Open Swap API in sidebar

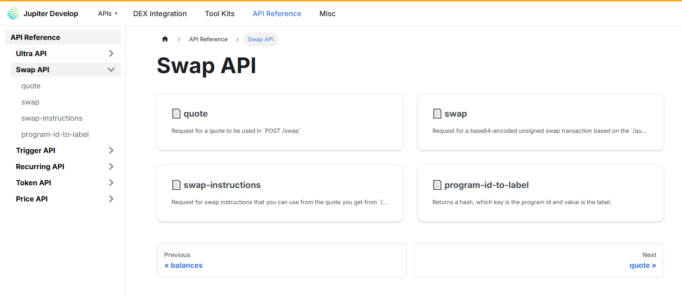coord(32,70)
